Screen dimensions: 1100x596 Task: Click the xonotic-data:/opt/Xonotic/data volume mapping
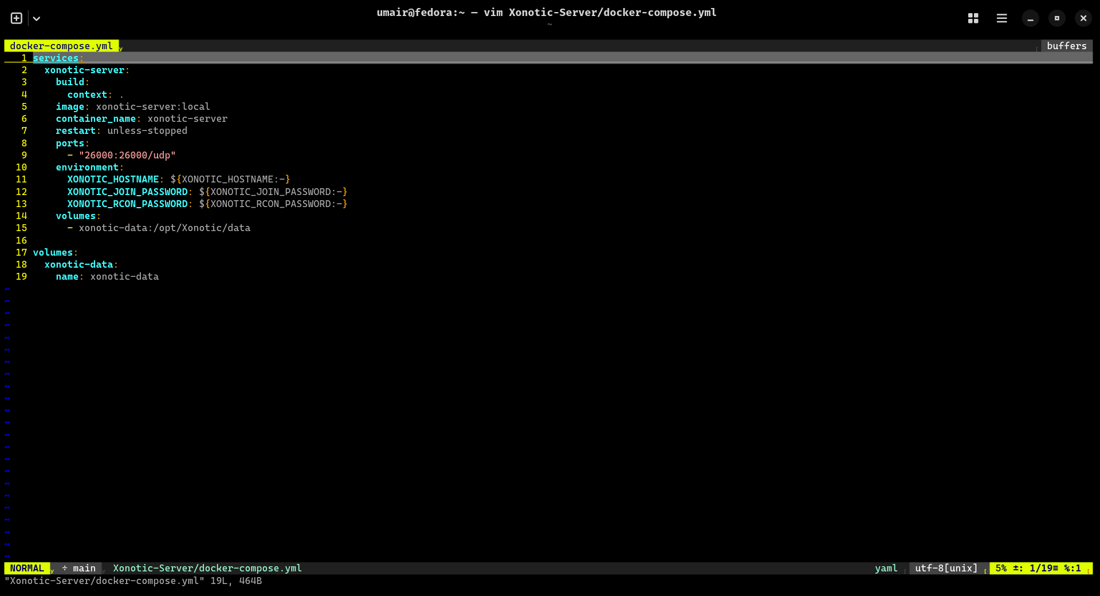(164, 228)
